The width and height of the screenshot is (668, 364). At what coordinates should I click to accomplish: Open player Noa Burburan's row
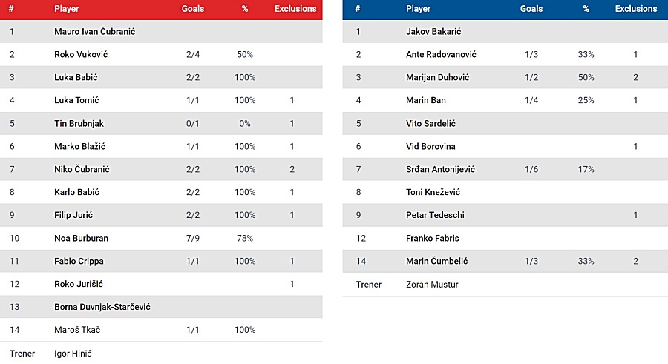[161, 238]
